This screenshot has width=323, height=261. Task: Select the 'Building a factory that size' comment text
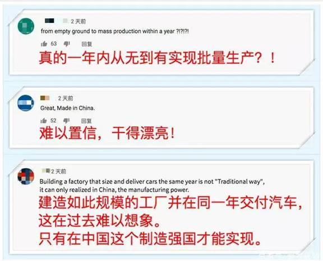click(152, 186)
